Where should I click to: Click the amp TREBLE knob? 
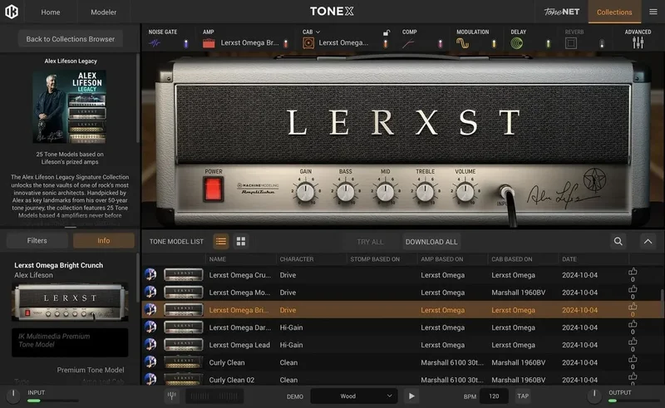point(425,192)
